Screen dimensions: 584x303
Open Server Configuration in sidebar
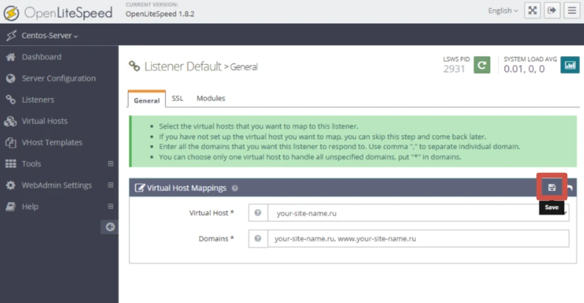click(59, 78)
